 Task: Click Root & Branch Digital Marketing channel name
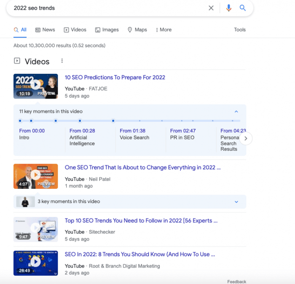[x=124, y=266]
